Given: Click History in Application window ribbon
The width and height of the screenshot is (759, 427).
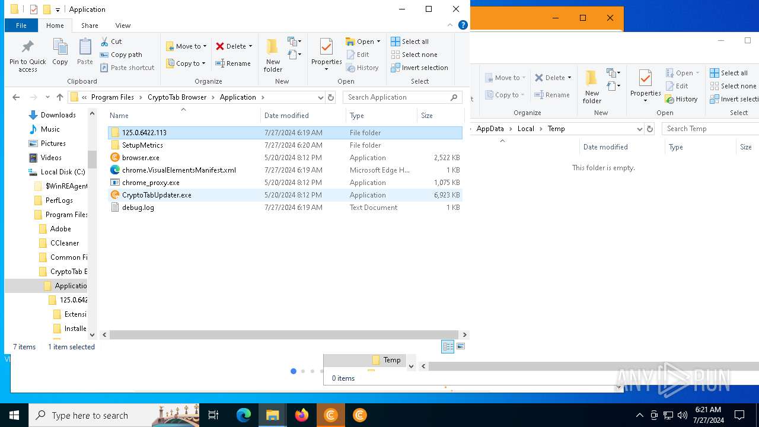Looking at the screenshot, I should click(362, 68).
